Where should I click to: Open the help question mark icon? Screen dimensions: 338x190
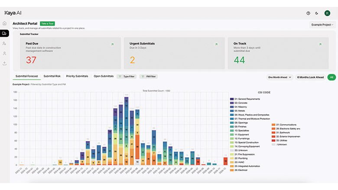pyautogui.click(x=308, y=13)
